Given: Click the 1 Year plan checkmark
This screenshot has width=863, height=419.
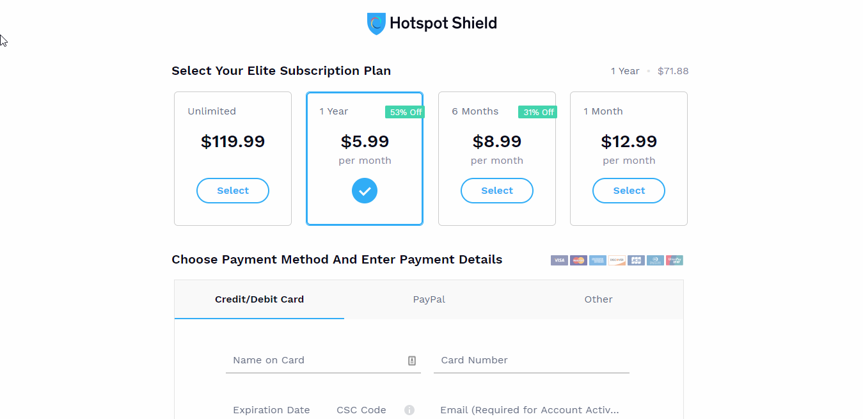Looking at the screenshot, I should [365, 191].
